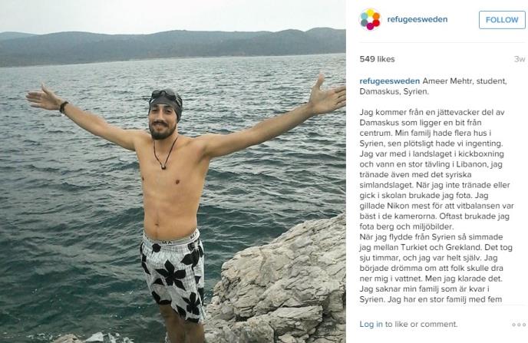The width and height of the screenshot is (528, 343).
Task: Click the swim goggles on the man's head
Action: 167,94
